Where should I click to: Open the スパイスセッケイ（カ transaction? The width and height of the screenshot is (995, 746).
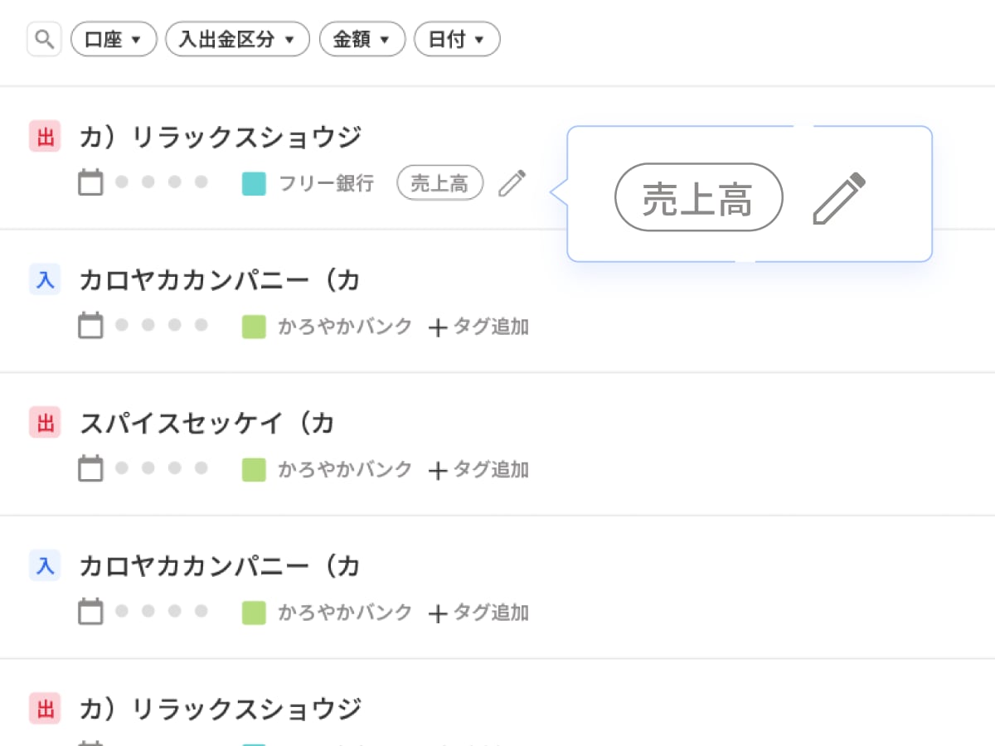click(x=206, y=424)
